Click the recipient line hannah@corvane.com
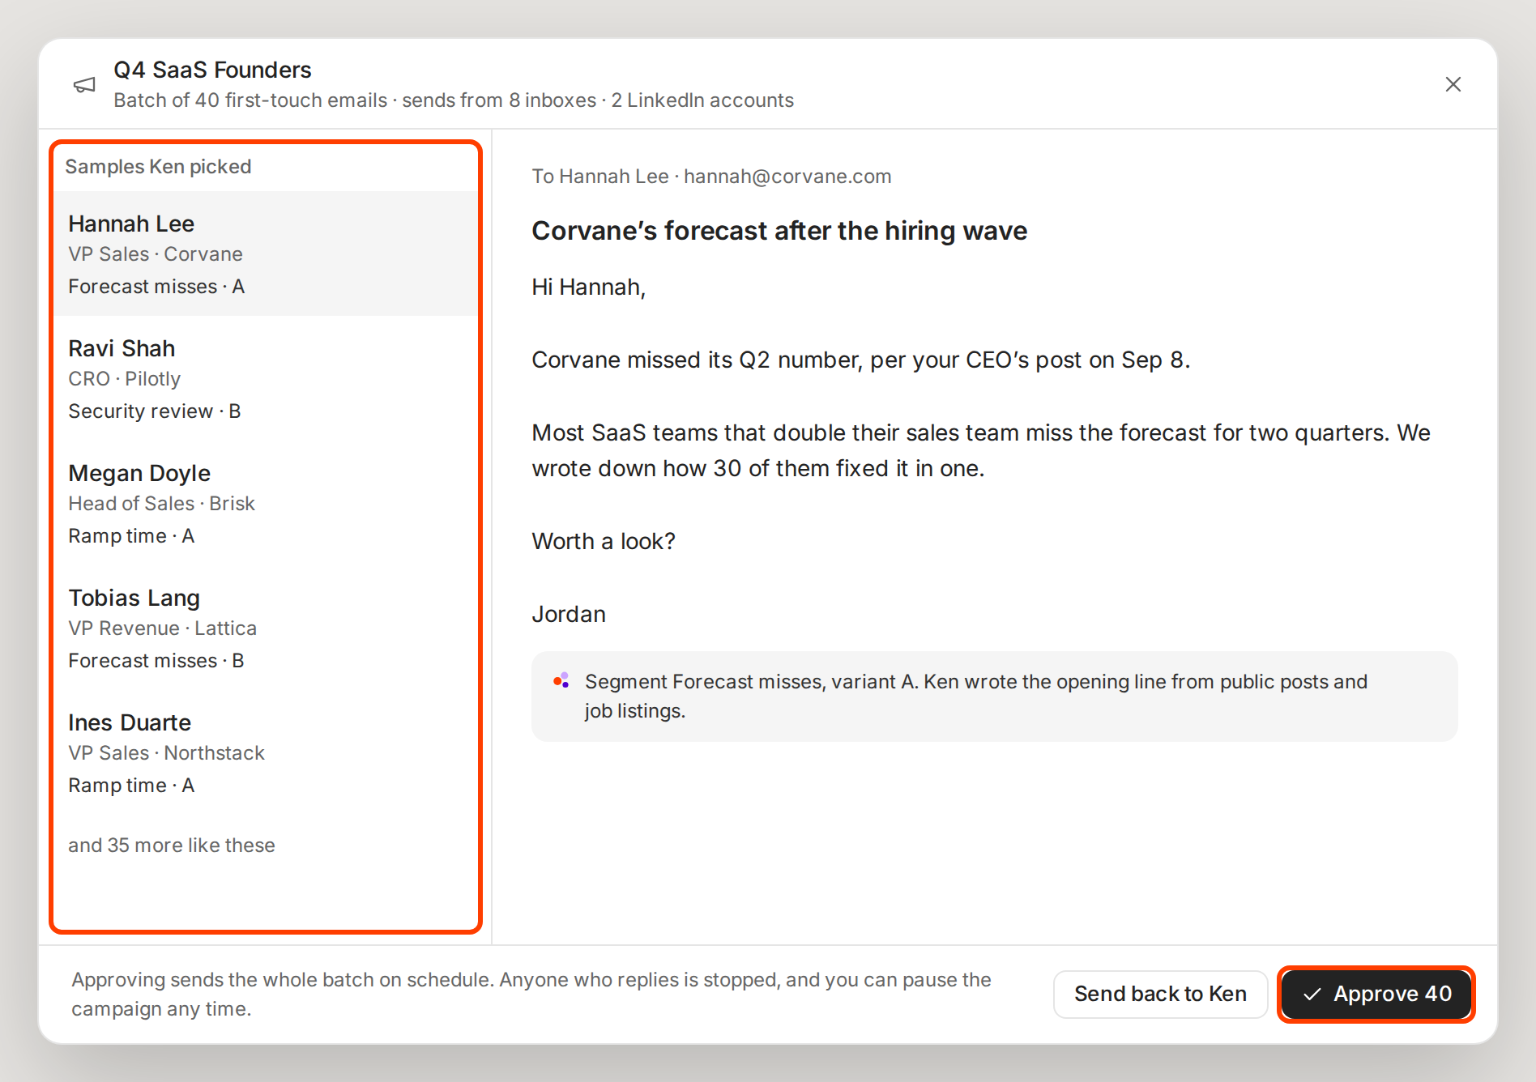 click(x=711, y=176)
